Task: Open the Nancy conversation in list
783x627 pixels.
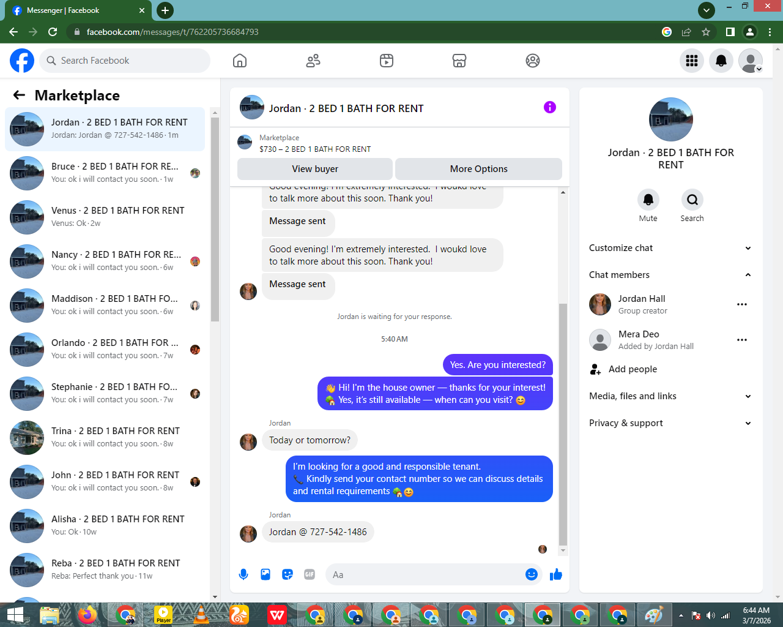Action: coord(105,261)
